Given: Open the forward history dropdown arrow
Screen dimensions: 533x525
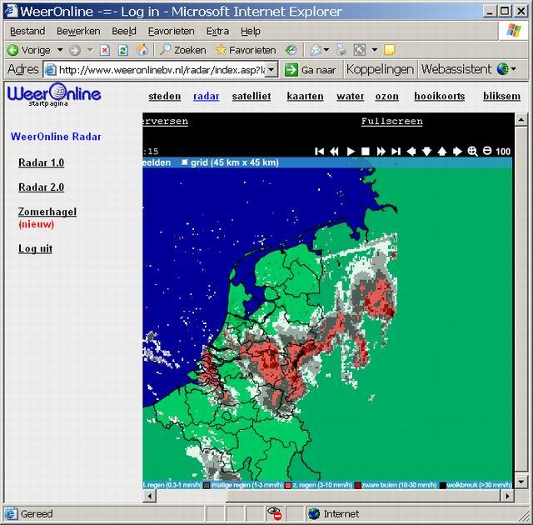Looking at the screenshot, I should click(x=90, y=50).
